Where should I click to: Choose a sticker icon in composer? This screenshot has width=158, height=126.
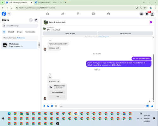point(52,106)
